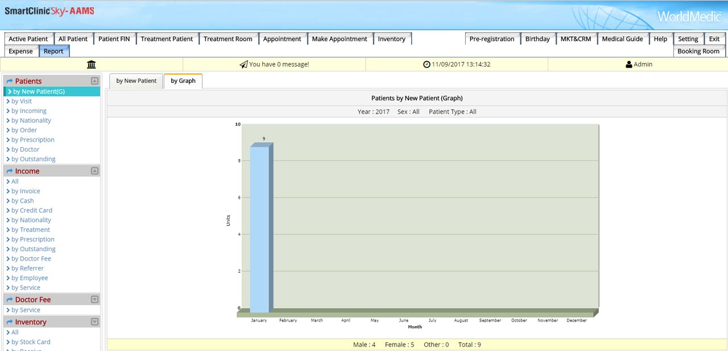Click the Doctor Fee section arrow icon
Viewport: 728px width, 351px height.
click(x=10, y=300)
